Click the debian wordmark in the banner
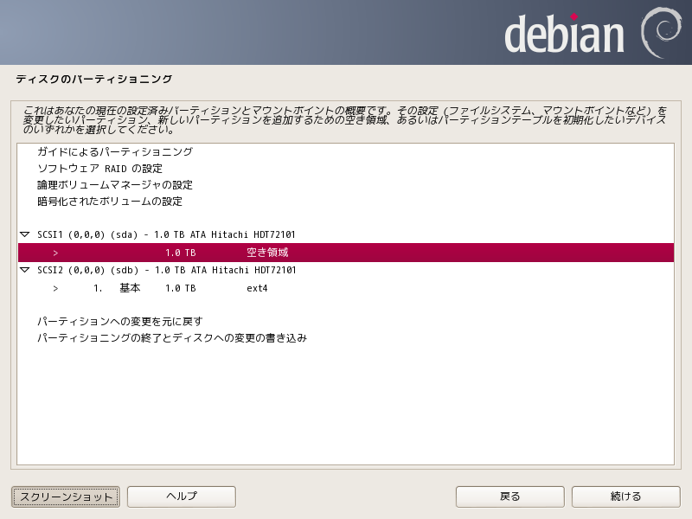Viewport: 692px width, 519px height. [564, 35]
